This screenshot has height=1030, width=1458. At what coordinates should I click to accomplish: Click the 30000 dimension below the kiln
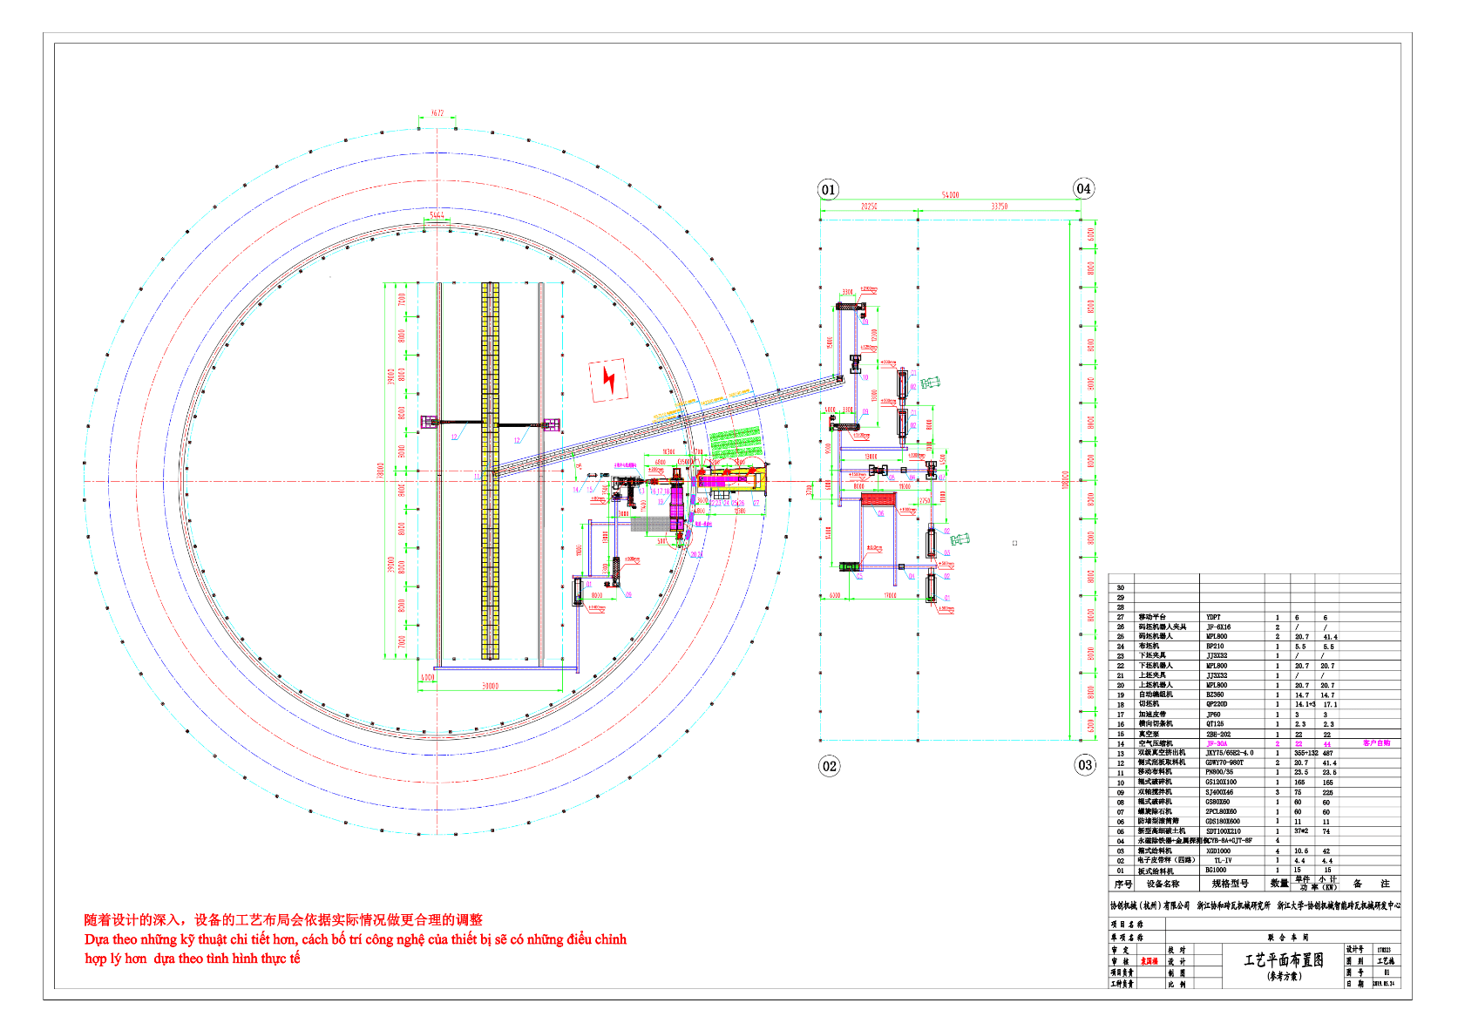pos(491,686)
